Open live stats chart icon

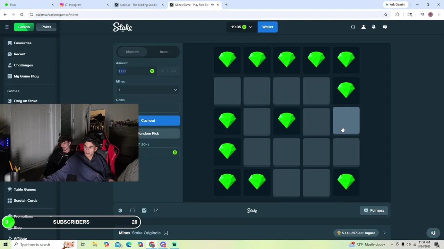[144, 210]
